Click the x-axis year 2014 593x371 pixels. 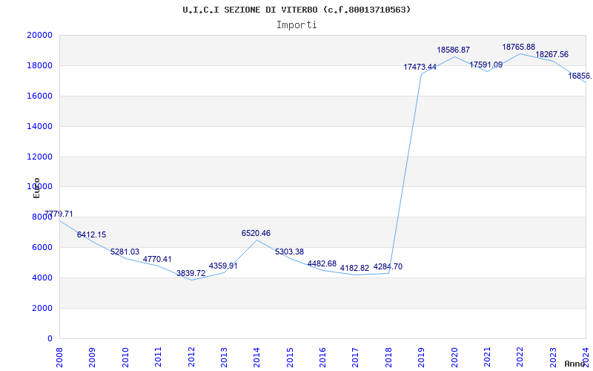click(x=256, y=357)
